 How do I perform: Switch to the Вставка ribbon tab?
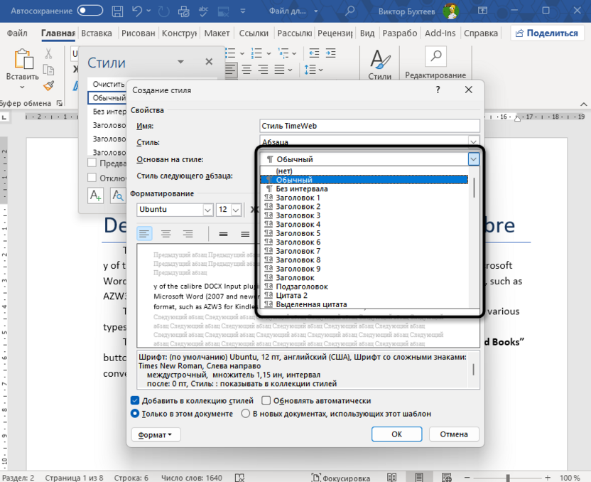(97, 33)
